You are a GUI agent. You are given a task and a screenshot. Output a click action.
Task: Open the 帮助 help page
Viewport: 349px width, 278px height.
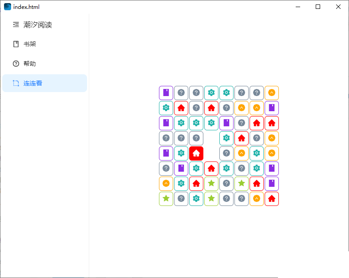point(44,64)
